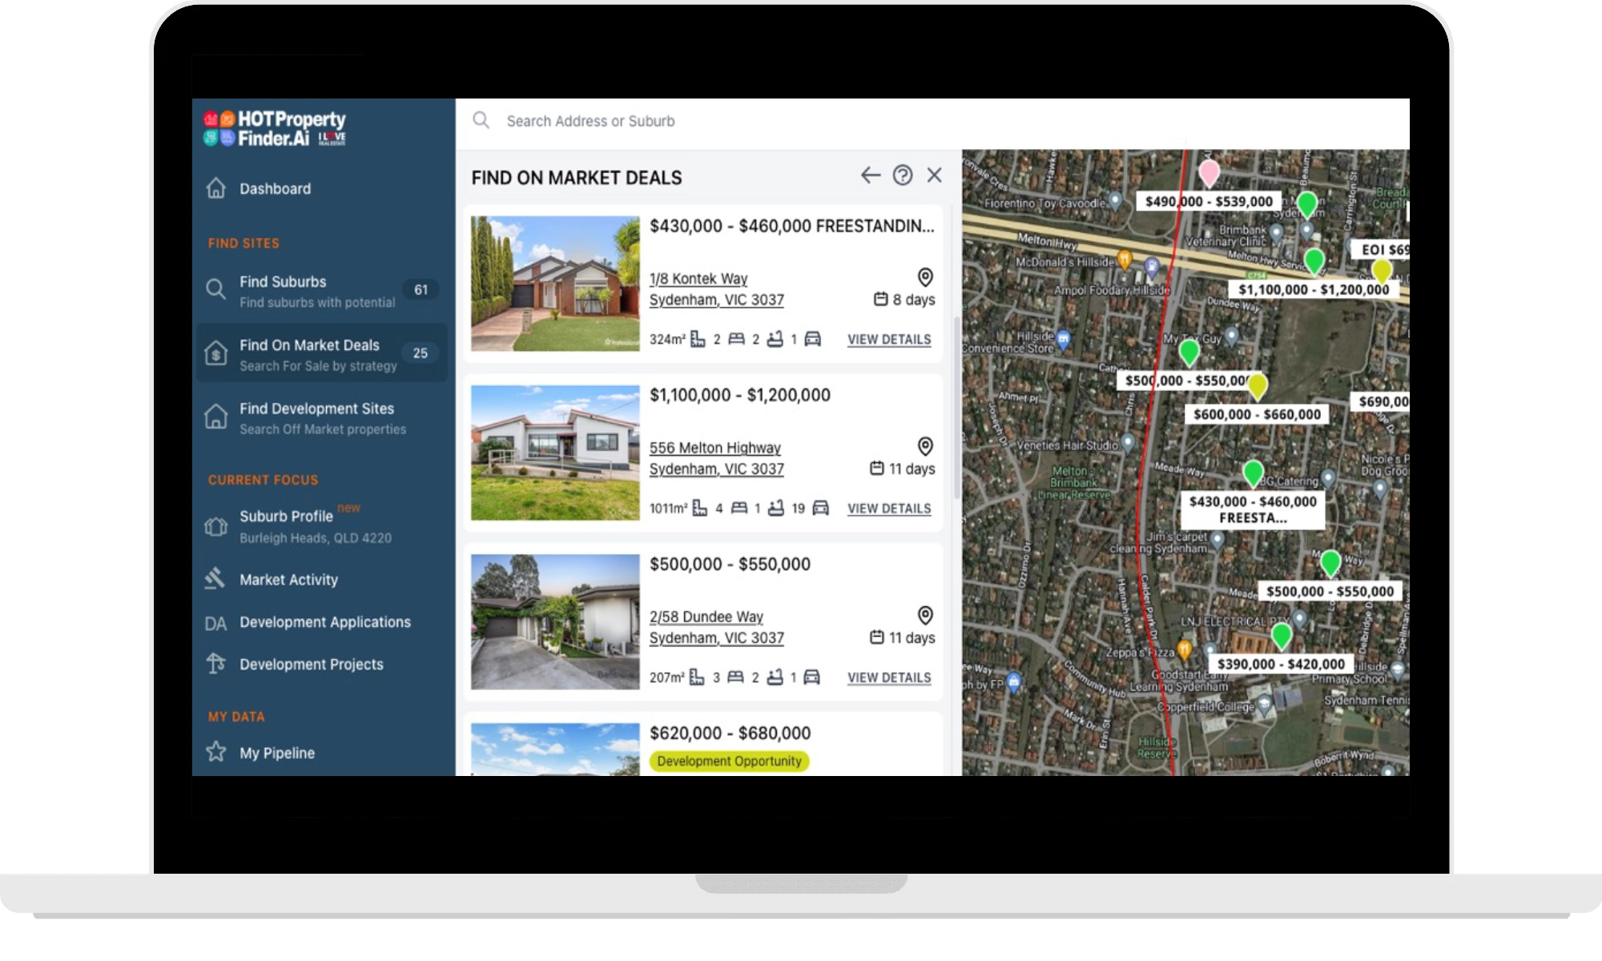Open the 2/58 Dundee Way address link
The height and width of the screenshot is (961, 1602).
706,617
